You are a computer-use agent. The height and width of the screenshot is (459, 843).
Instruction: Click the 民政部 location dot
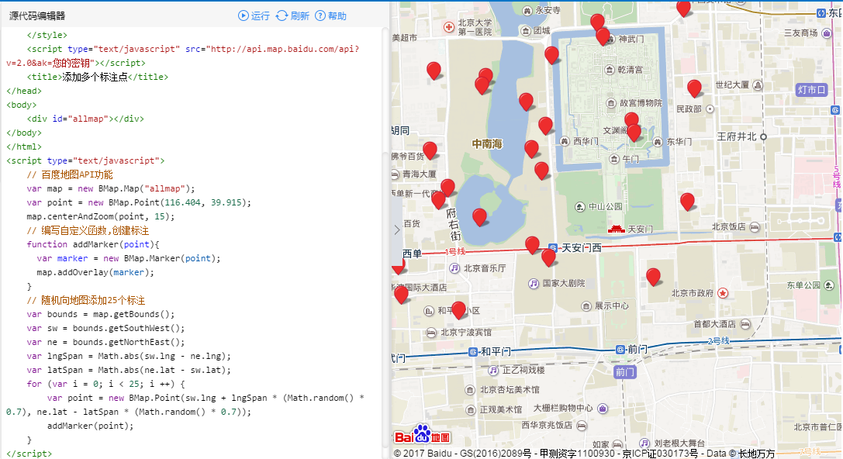710,109
